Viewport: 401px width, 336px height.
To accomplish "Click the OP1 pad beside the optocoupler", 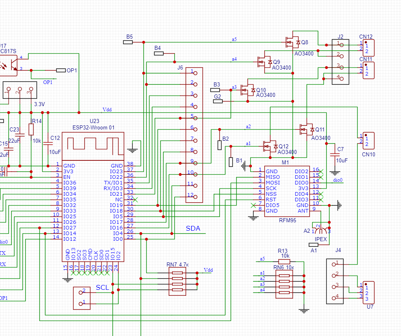I will 61,70.
